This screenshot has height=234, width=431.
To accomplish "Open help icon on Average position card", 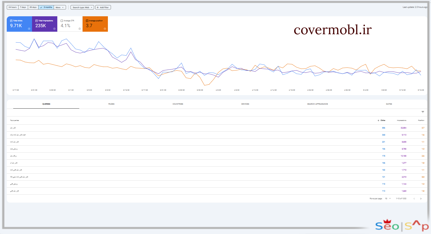I will tap(105, 29).
